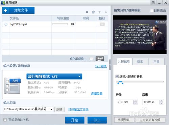Click the kj2603.mp4 conversion progress bar
Screen dimensions: 169x125
pos(60,24)
